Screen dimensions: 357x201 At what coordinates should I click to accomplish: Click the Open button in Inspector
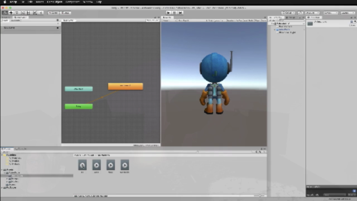[353, 25]
